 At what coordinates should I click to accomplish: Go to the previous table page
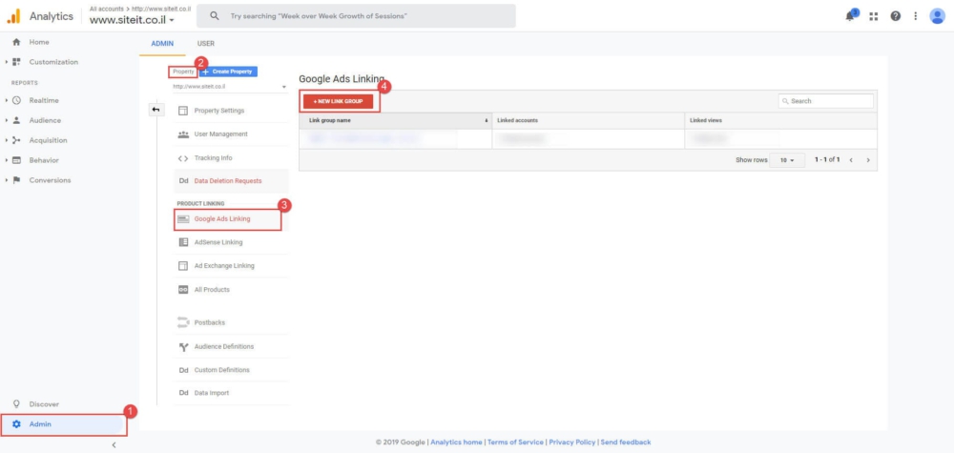click(851, 160)
